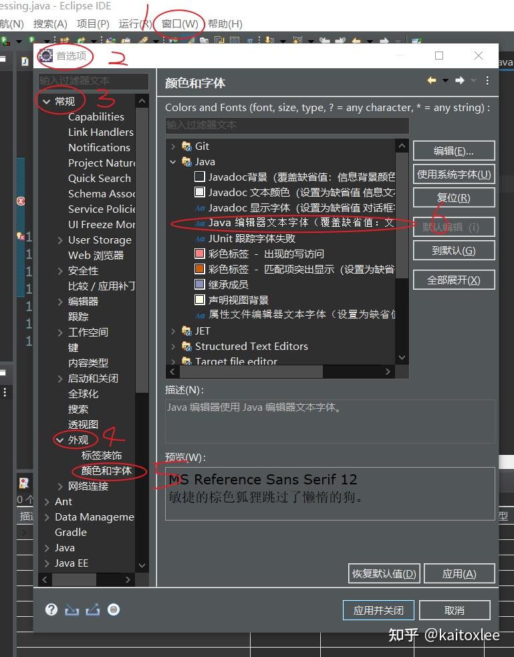Viewport: 514px width, 657px height.
Task: Click the font icon beside 属性文件编辑器文本字体
Action: (200, 315)
